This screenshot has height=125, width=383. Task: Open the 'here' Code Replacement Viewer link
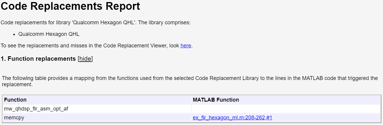point(186,46)
